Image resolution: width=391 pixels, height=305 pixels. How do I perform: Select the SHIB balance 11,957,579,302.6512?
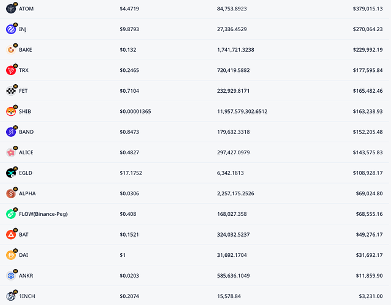click(x=242, y=112)
